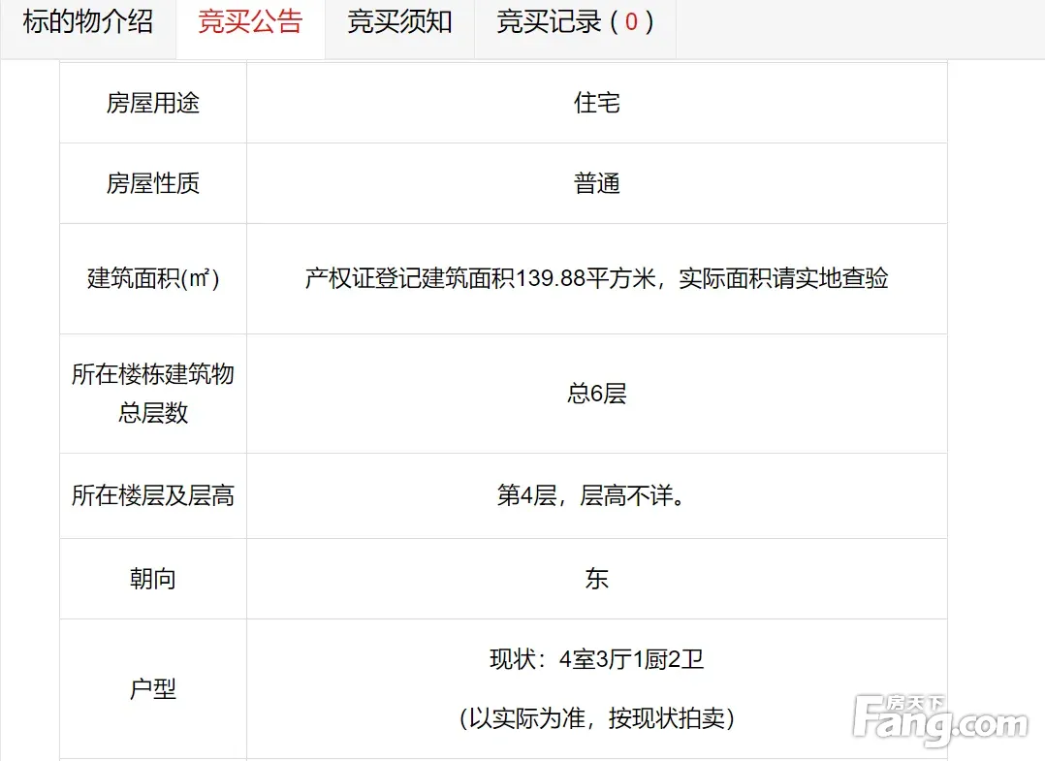Click the 朝向 label cell
This screenshot has height=761, width=1045.
153,580
